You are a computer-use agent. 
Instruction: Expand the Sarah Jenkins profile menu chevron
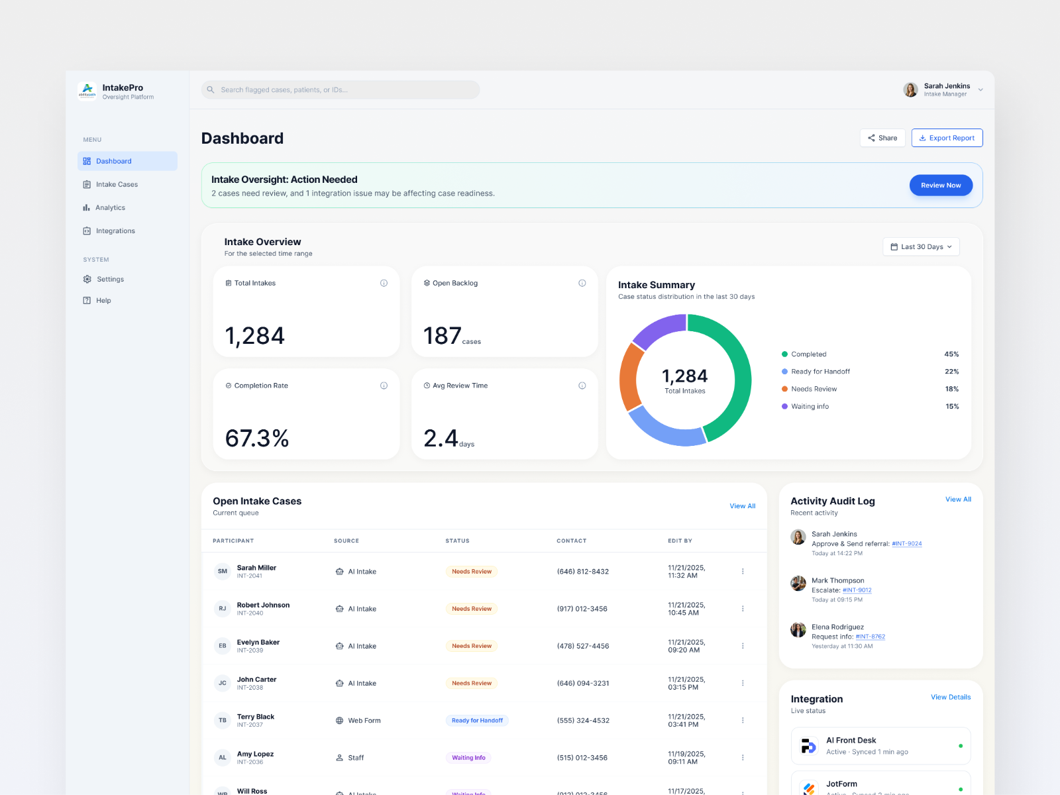tap(980, 89)
